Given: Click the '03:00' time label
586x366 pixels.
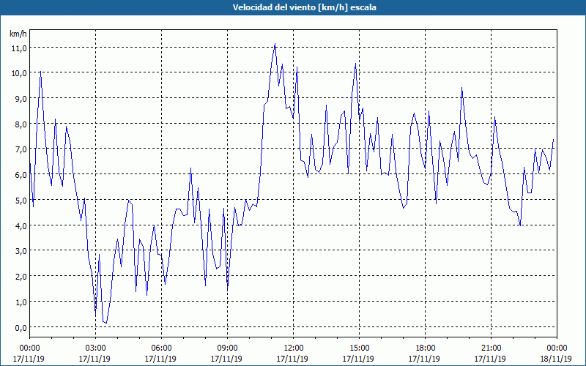Looking at the screenshot, I should pyautogui.click(x=96, y=348).
